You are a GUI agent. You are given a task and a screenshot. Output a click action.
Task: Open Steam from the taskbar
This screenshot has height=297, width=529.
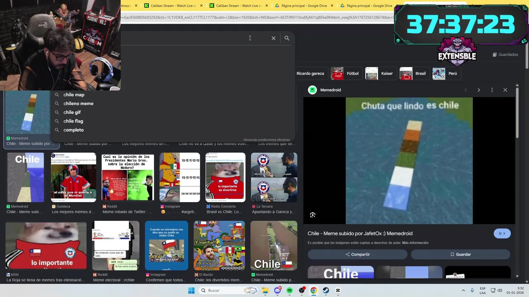[x=326, y=290]
